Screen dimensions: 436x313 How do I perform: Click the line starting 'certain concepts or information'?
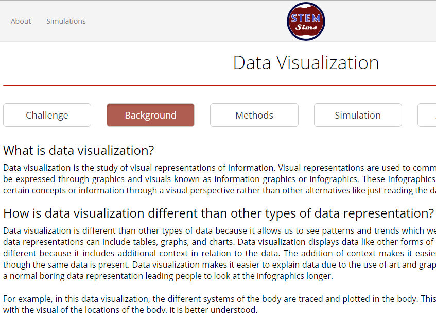tap(219, 190)
